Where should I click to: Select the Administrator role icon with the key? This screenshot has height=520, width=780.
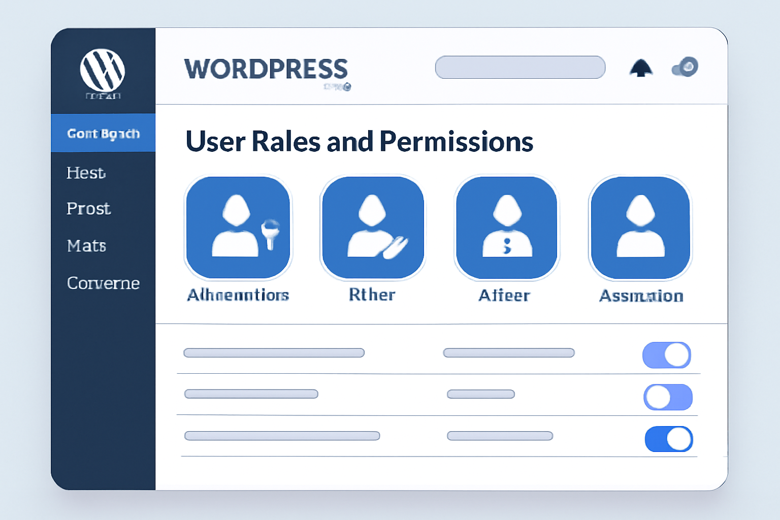[x=238, y=227]
